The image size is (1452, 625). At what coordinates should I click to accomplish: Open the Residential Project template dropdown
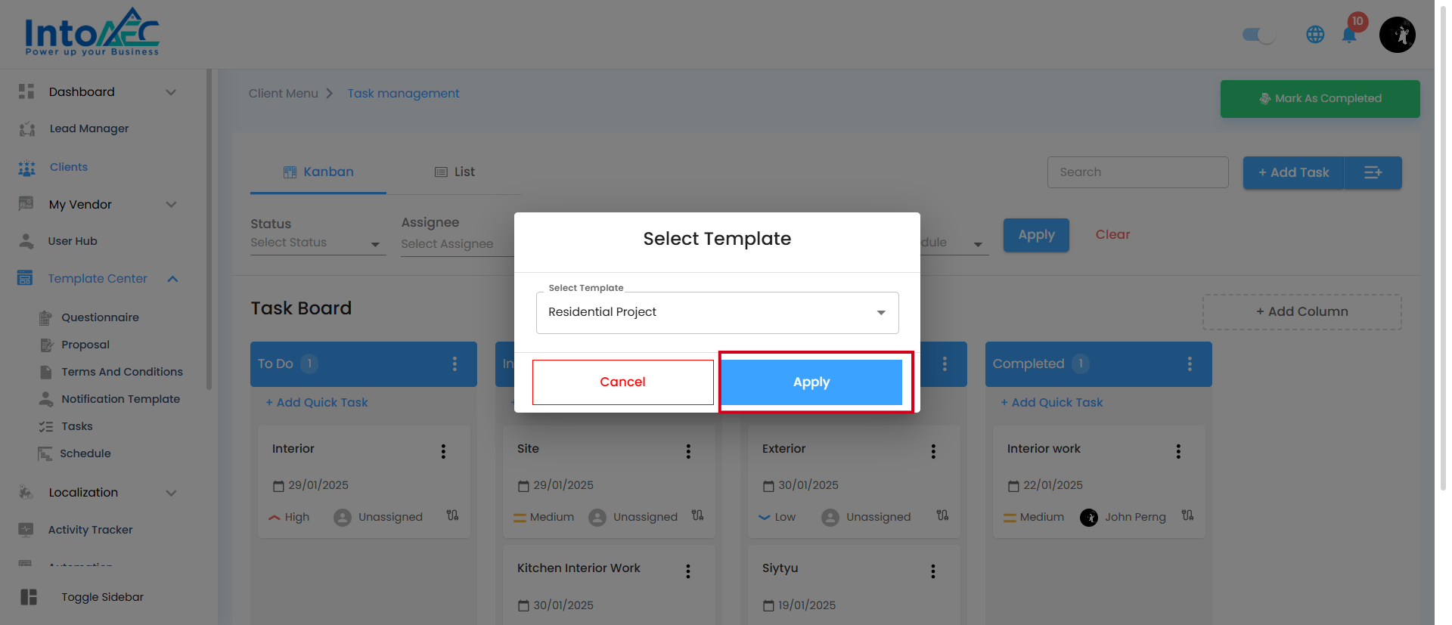(717, 312)
